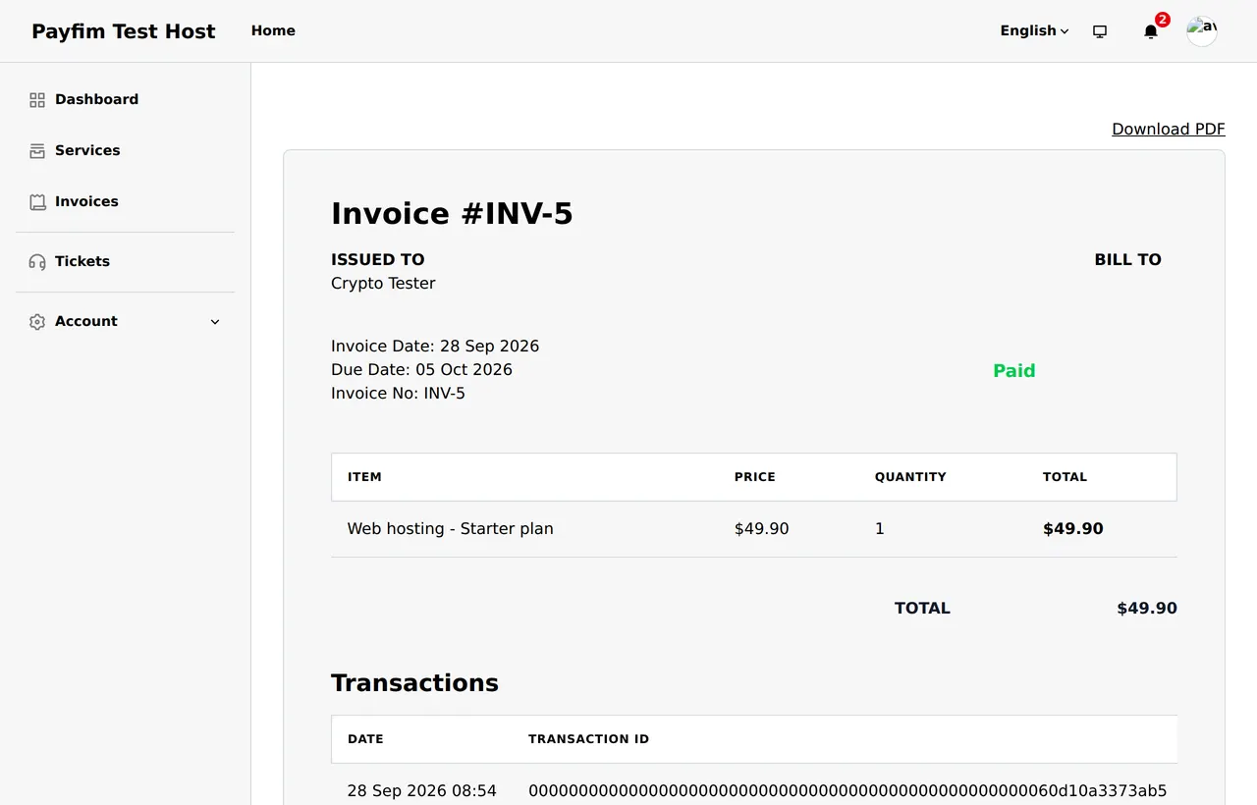
Task: Click the green Paid status label
Action: coord(1014,370)
